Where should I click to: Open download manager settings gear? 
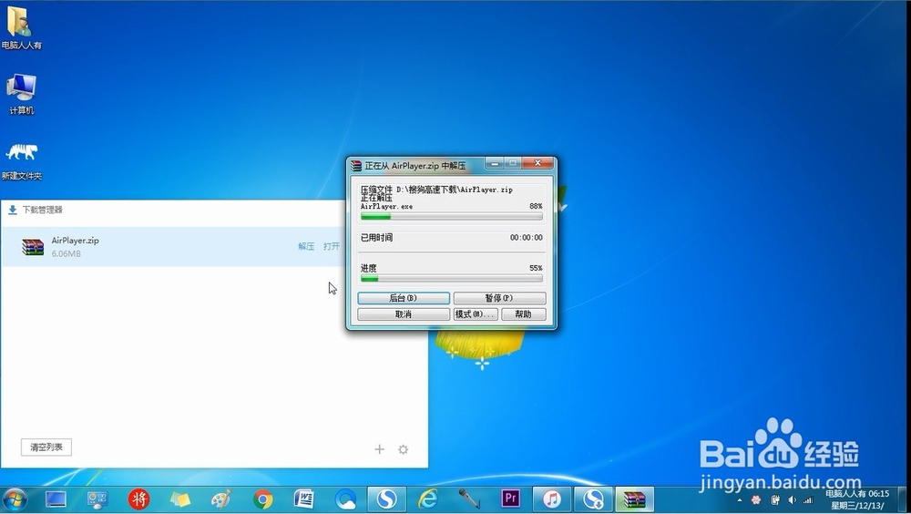(404, 449)
